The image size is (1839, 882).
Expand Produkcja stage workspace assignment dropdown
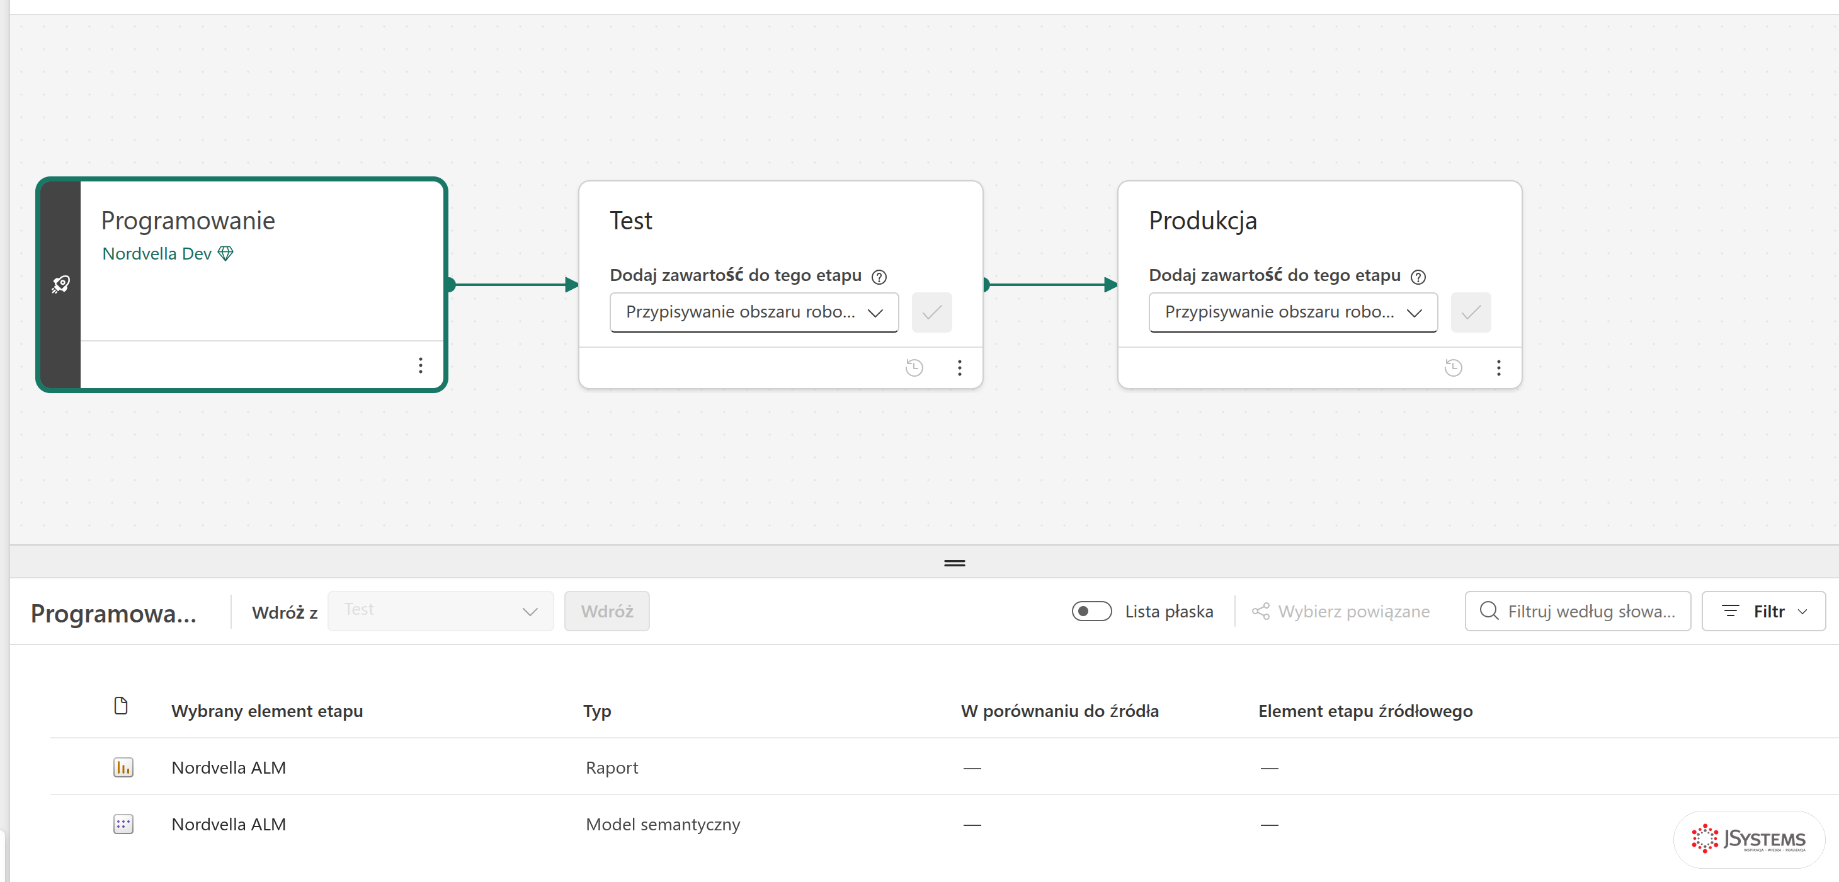coord(1293,312)
